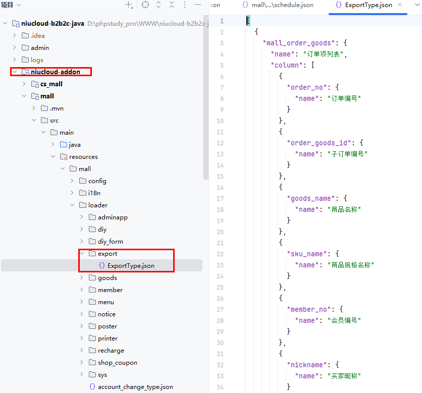Expand the shop_coupon folder

82,363
